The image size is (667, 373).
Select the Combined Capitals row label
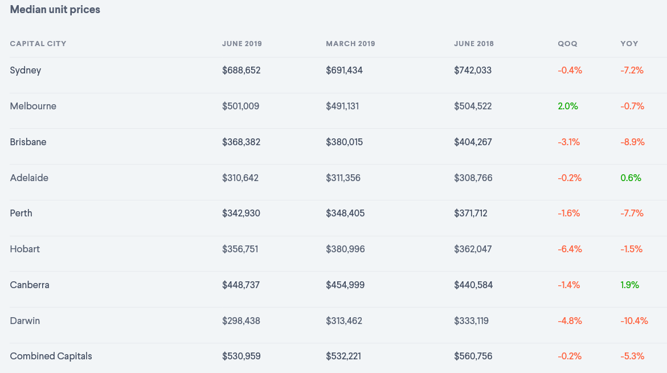pyautogui.click(x=51, y=356)
